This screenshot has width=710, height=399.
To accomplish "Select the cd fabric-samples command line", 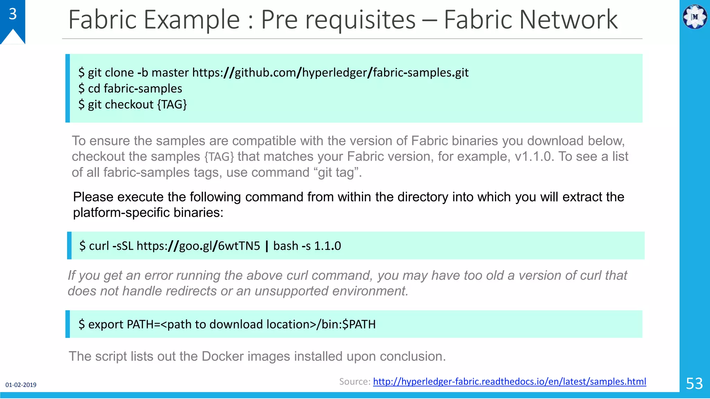I will pyautogui.click(x=130, y=88).
